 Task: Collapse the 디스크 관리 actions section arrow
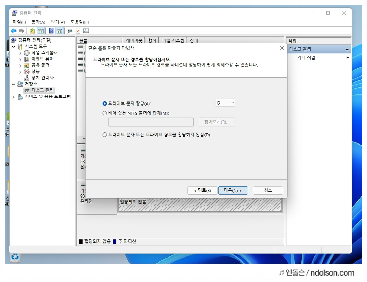(347, 49)
